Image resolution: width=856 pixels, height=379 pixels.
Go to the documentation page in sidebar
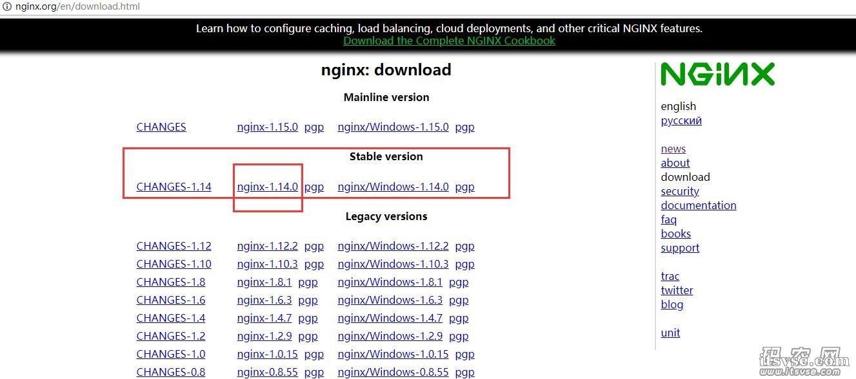(698, 205)
